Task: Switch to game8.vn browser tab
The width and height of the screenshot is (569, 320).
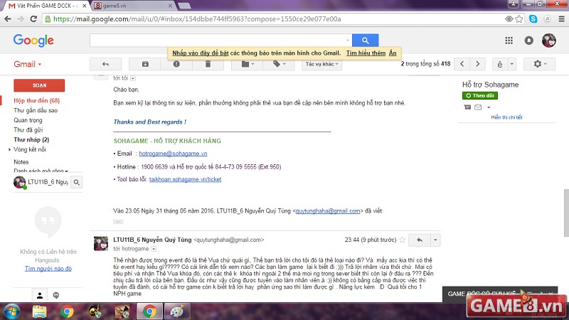Action: pos(132,6)
